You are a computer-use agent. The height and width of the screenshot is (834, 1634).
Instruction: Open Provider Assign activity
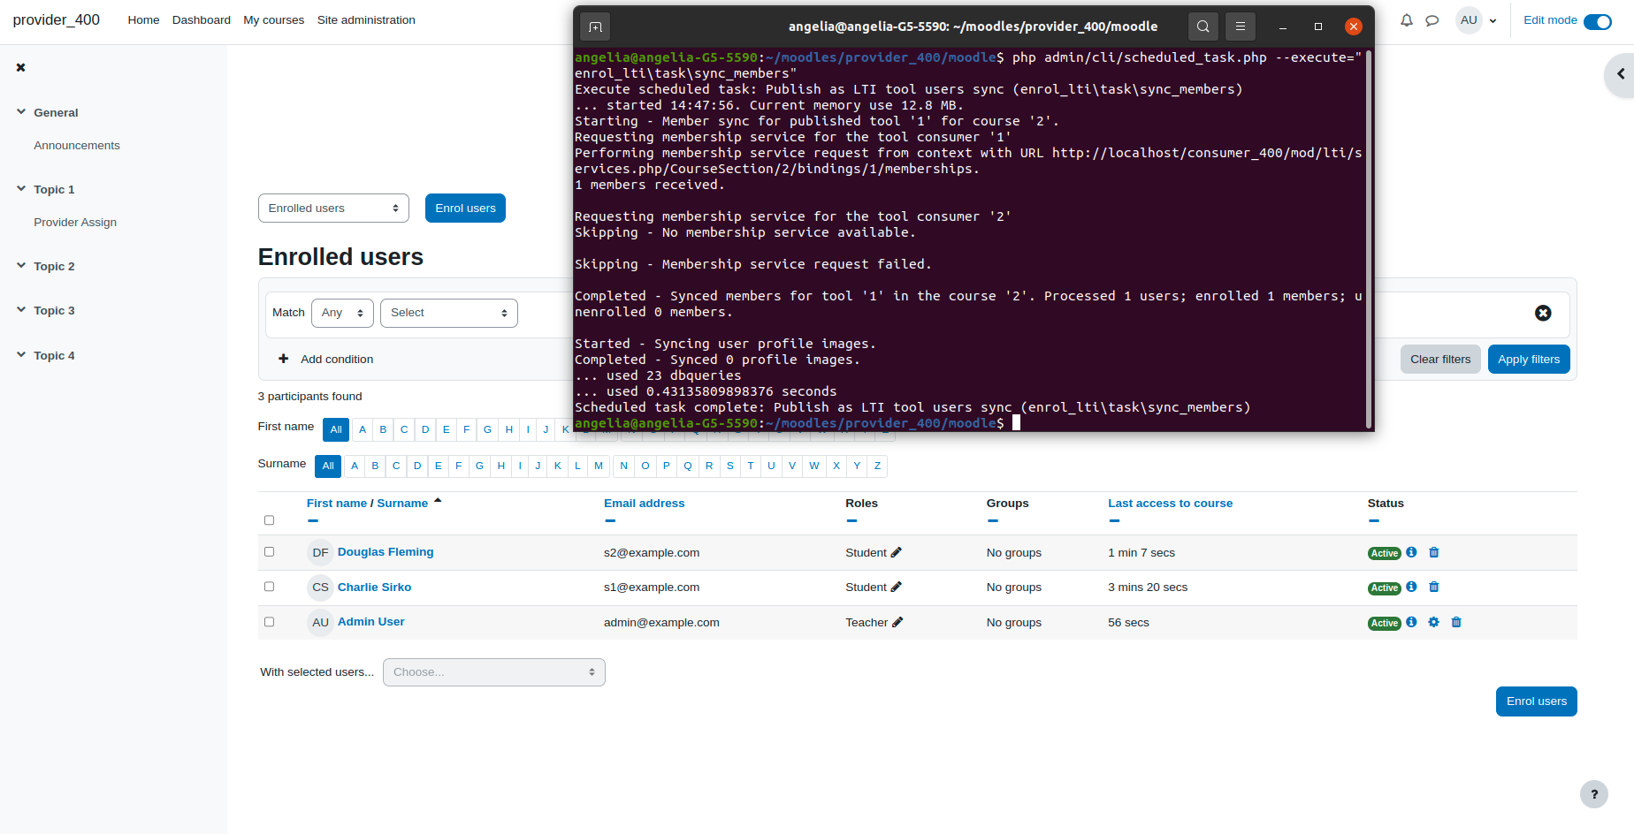(x=75, y=223)
